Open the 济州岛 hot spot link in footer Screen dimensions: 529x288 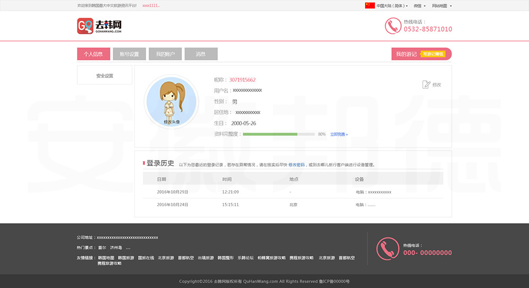click(x=116, y=247)
